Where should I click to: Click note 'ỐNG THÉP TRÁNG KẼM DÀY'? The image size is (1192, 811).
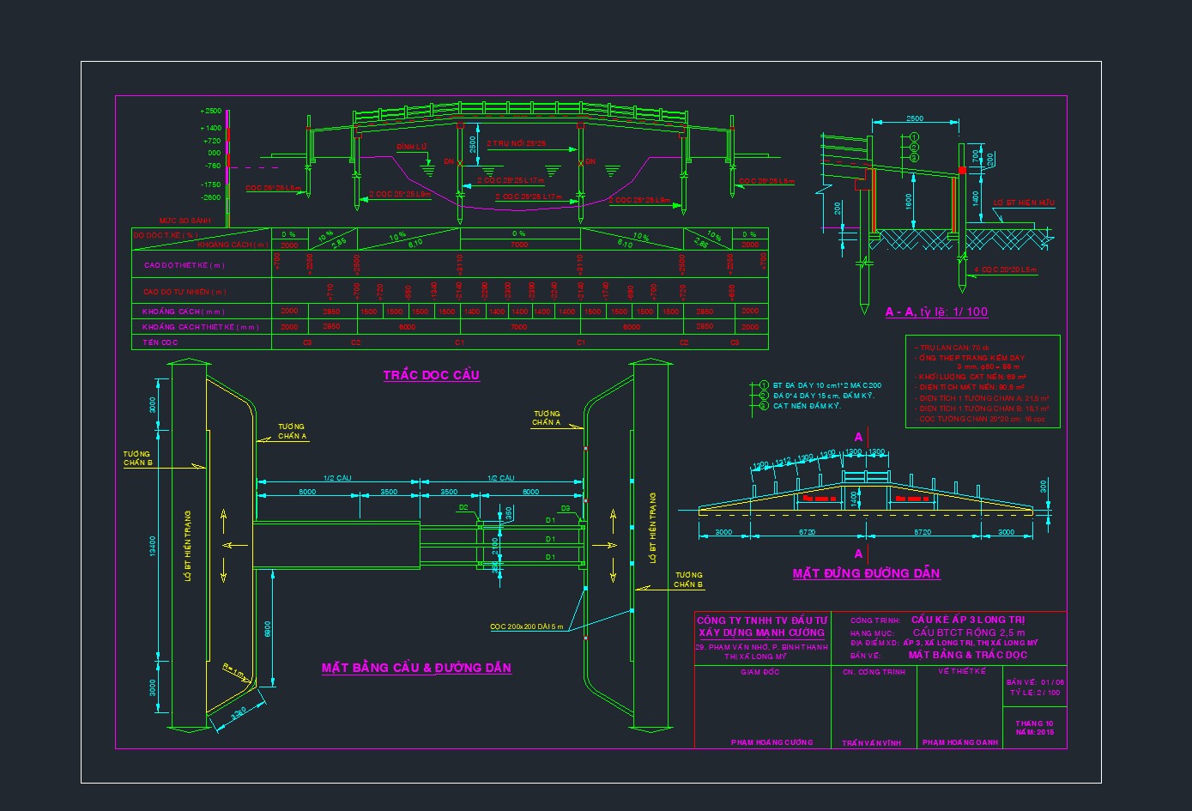point(970,358)
